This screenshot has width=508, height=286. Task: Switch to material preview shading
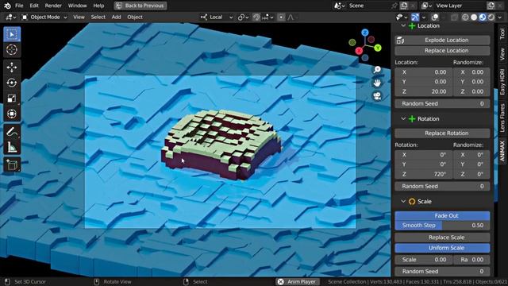coord(483,17)
